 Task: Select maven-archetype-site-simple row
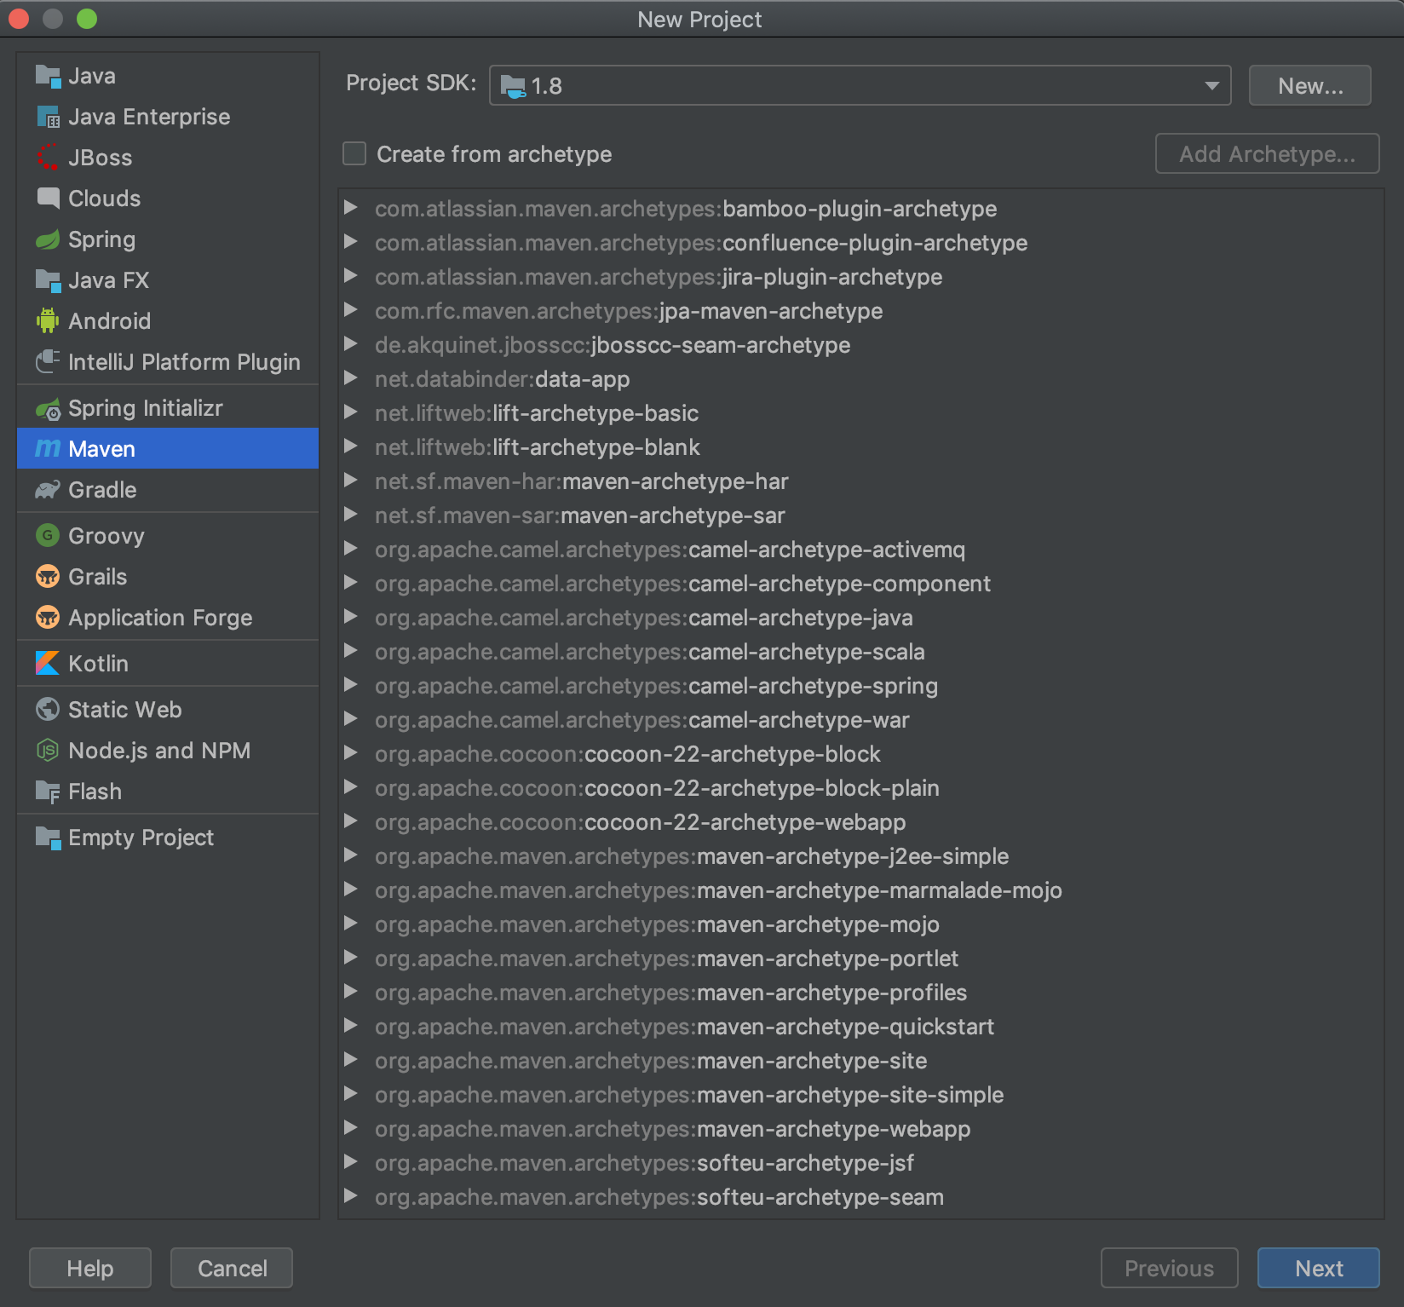pos(861,1095)
